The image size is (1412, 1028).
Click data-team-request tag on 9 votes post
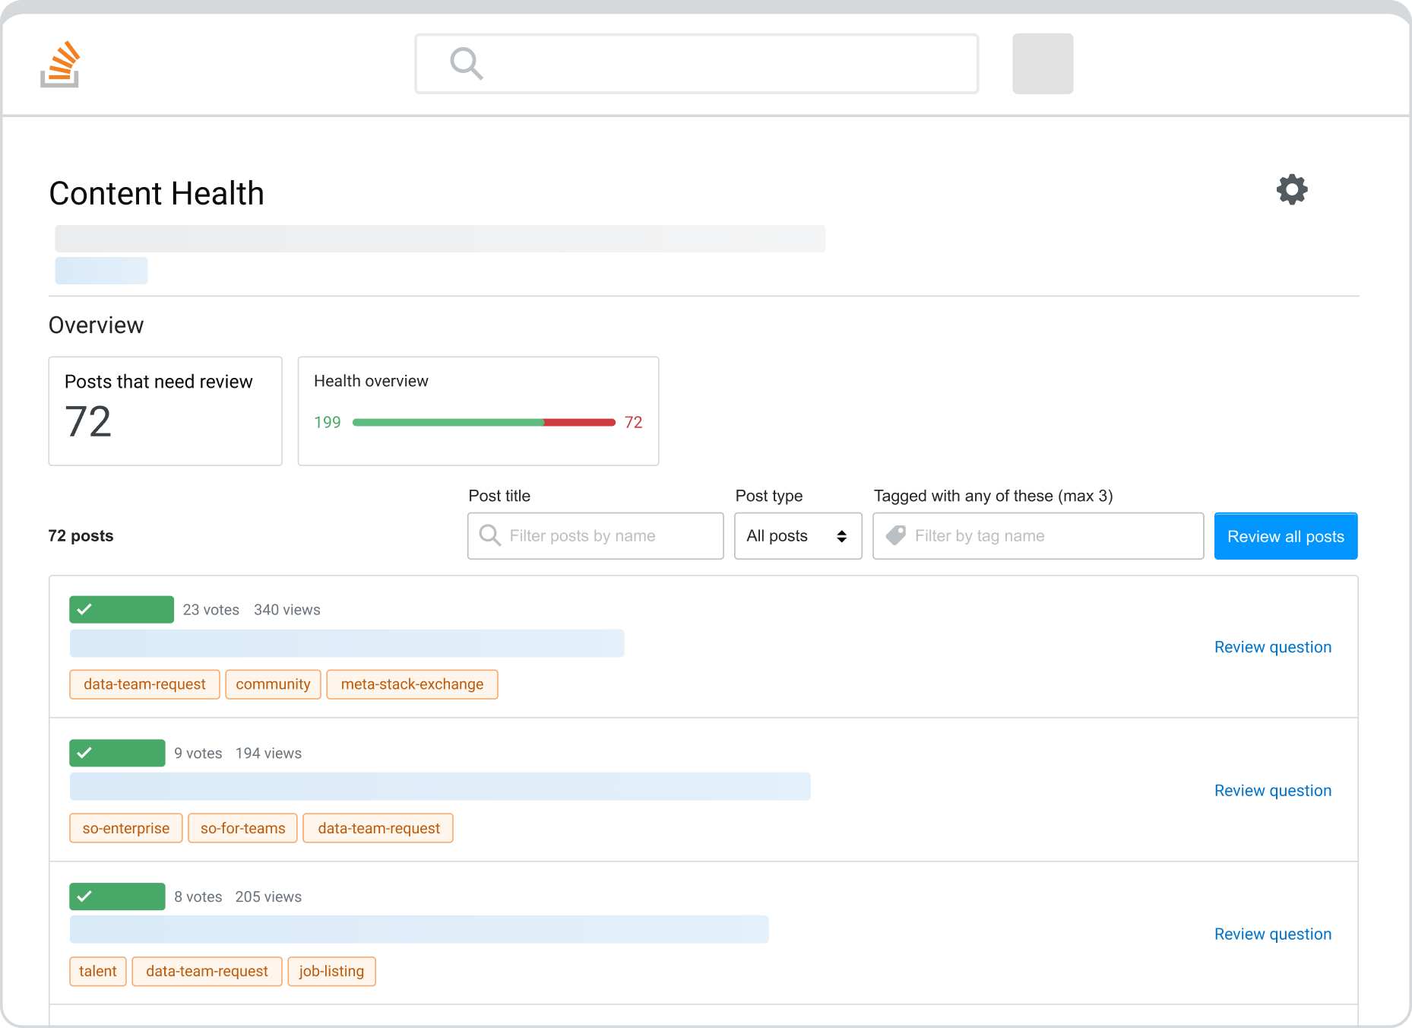(378, 828)
